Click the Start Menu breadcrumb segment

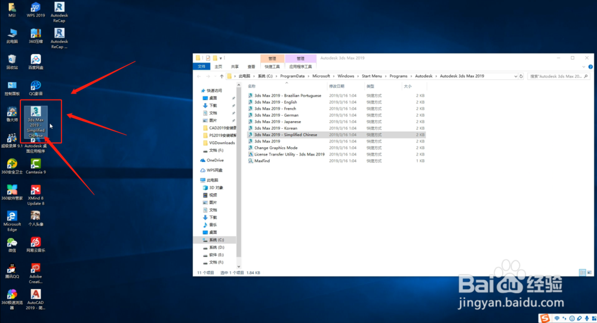coord(371,76)
